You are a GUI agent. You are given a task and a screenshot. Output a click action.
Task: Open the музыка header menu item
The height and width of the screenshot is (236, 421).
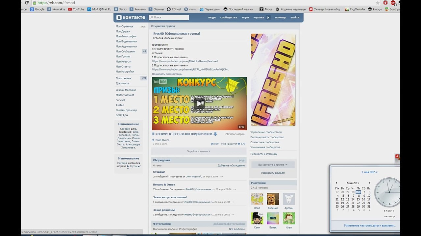pyautogui.click(x=259, y=17)
